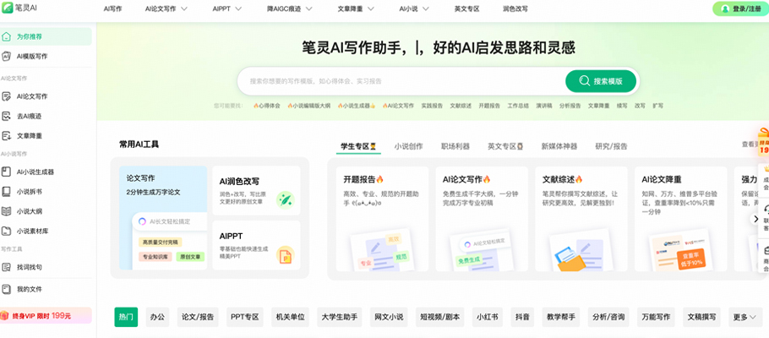
Task: Open the 小说素材库 folder icon
Action: pyautogui.click(x=7, y=231)
